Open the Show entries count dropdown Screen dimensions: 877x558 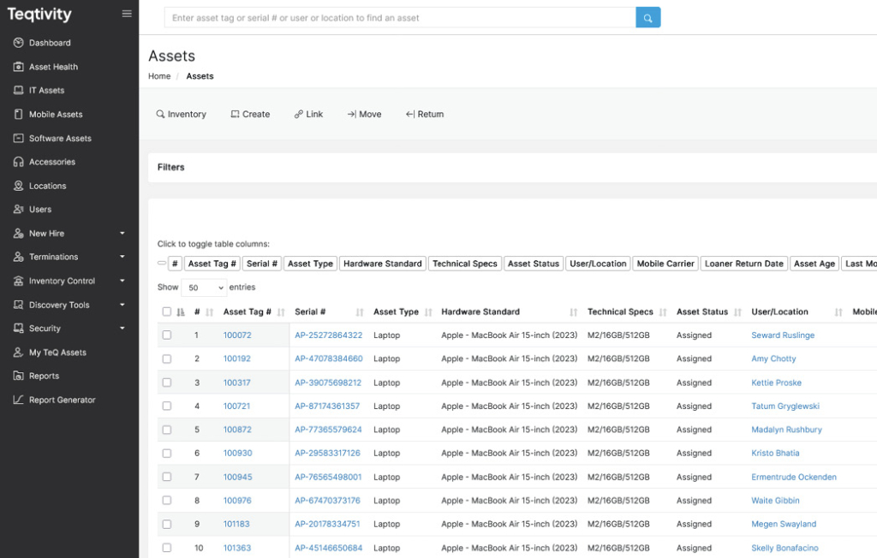(204, 288)
